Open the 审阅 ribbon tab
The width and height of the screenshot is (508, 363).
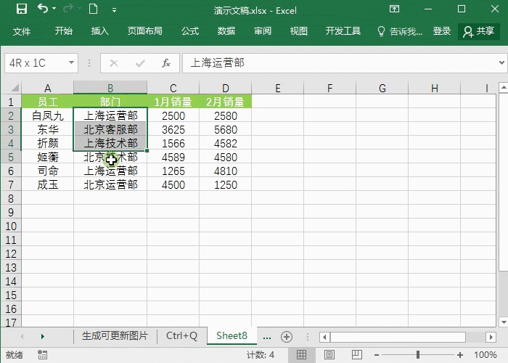[x=263, y=31]
